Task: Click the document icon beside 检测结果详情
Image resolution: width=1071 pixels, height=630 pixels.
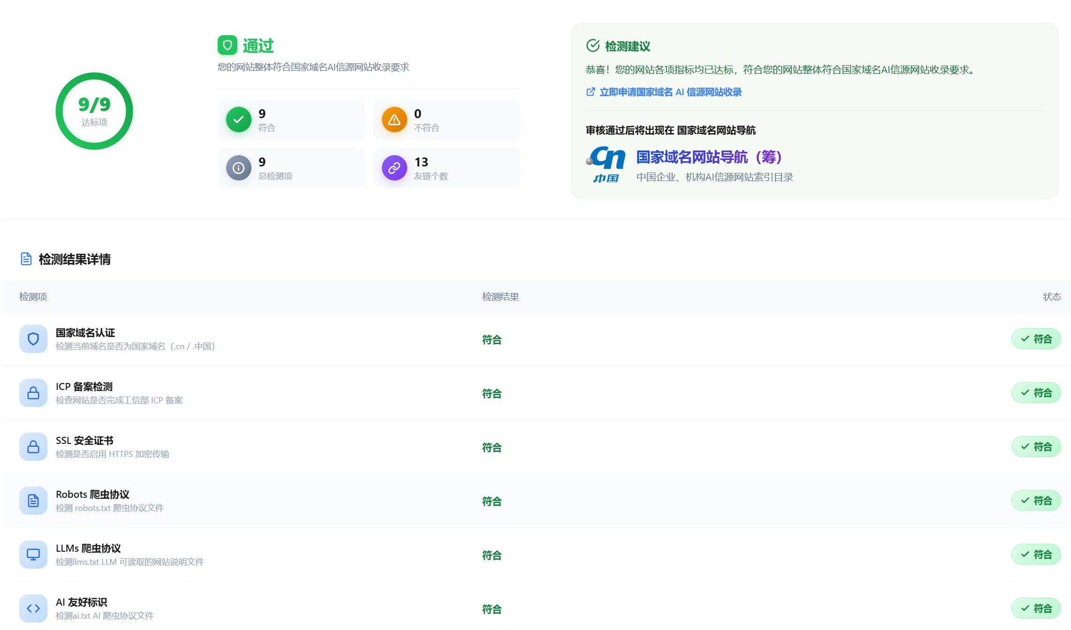Action: coord(26,259)
